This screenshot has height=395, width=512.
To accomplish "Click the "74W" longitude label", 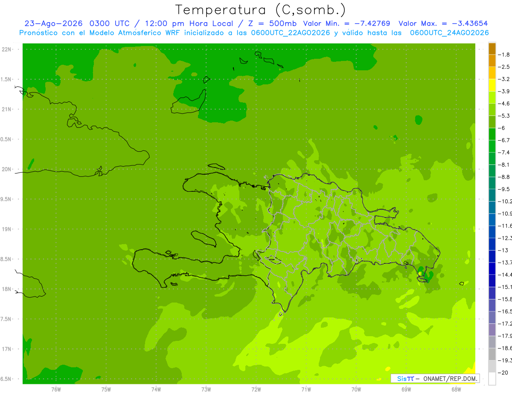I will (x=156, y=389).
